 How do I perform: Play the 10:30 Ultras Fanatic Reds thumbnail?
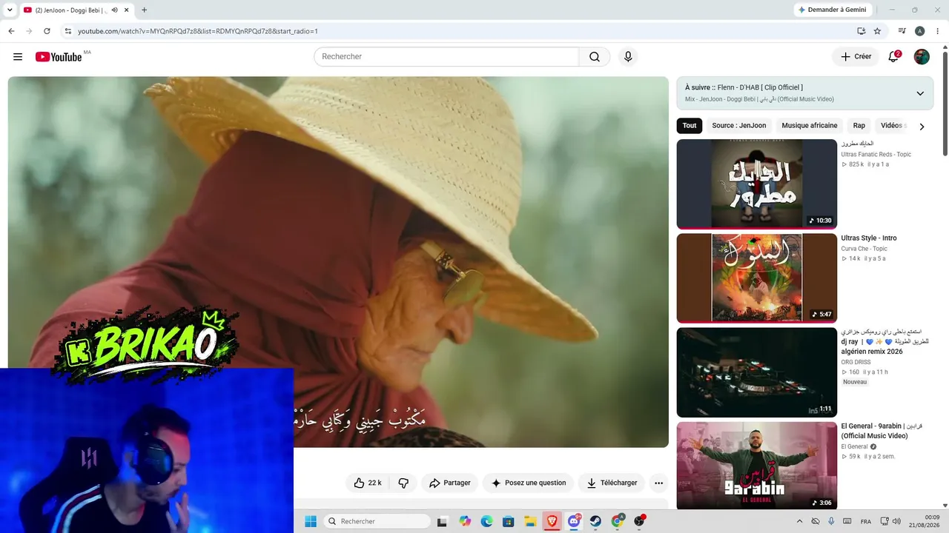pyautogui.click(x=756, y=184)
